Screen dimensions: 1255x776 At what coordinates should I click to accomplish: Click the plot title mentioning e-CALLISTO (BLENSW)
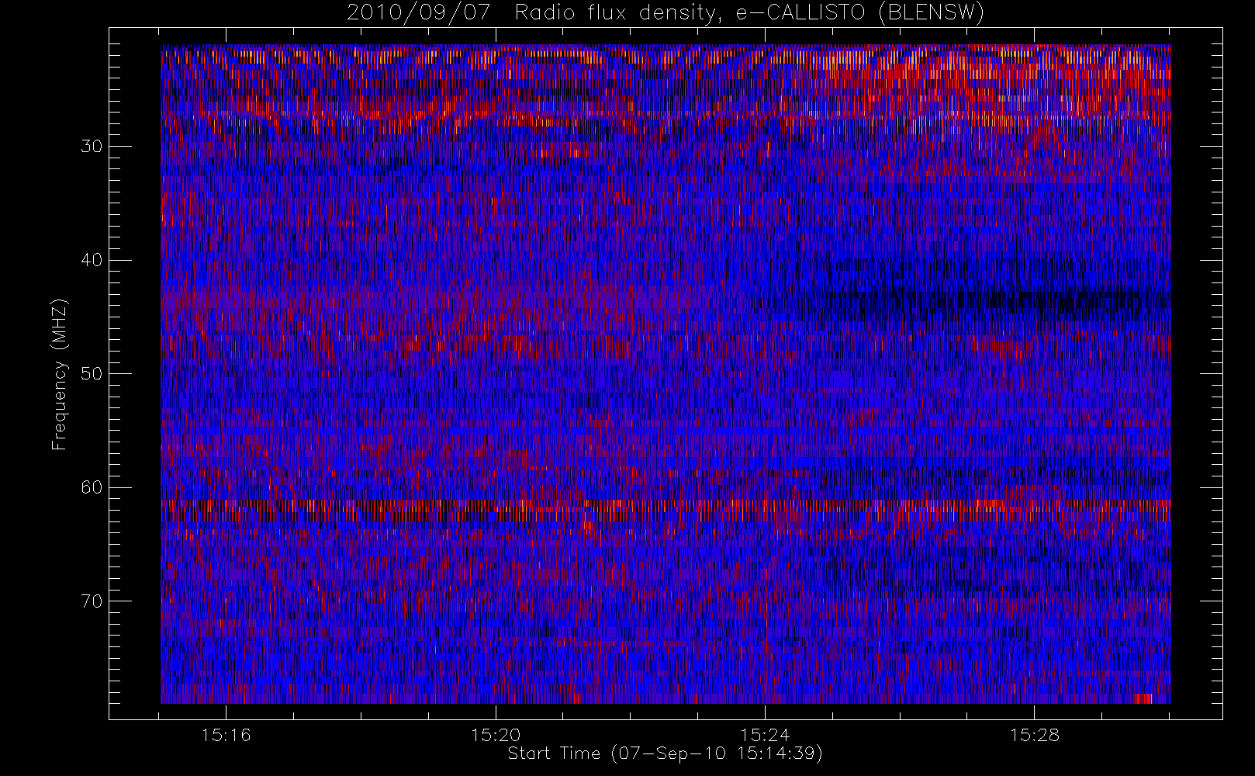(666, 13)
